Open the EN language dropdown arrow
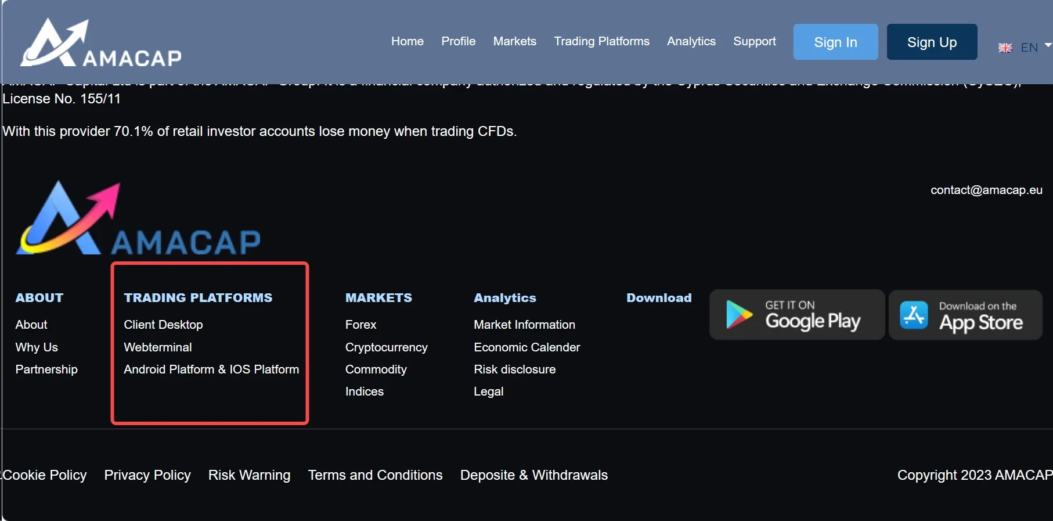 (x=1048, y=45)
